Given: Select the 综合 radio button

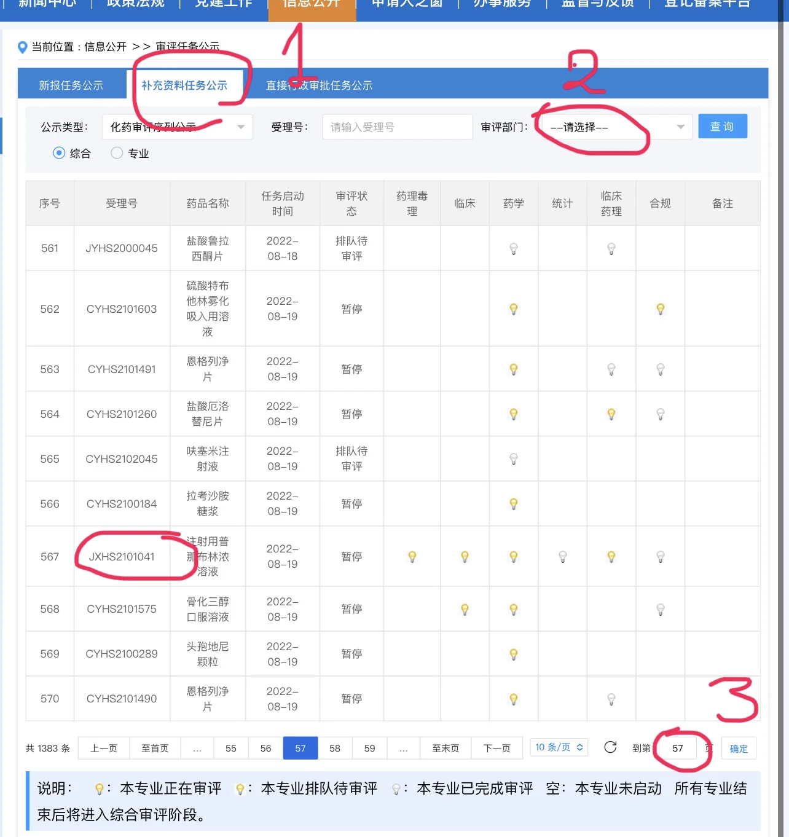Looking at the screenshot, I should (59, 153).
